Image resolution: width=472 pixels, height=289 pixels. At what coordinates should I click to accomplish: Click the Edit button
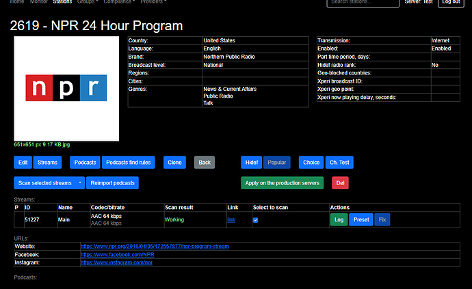coord(23,163)
